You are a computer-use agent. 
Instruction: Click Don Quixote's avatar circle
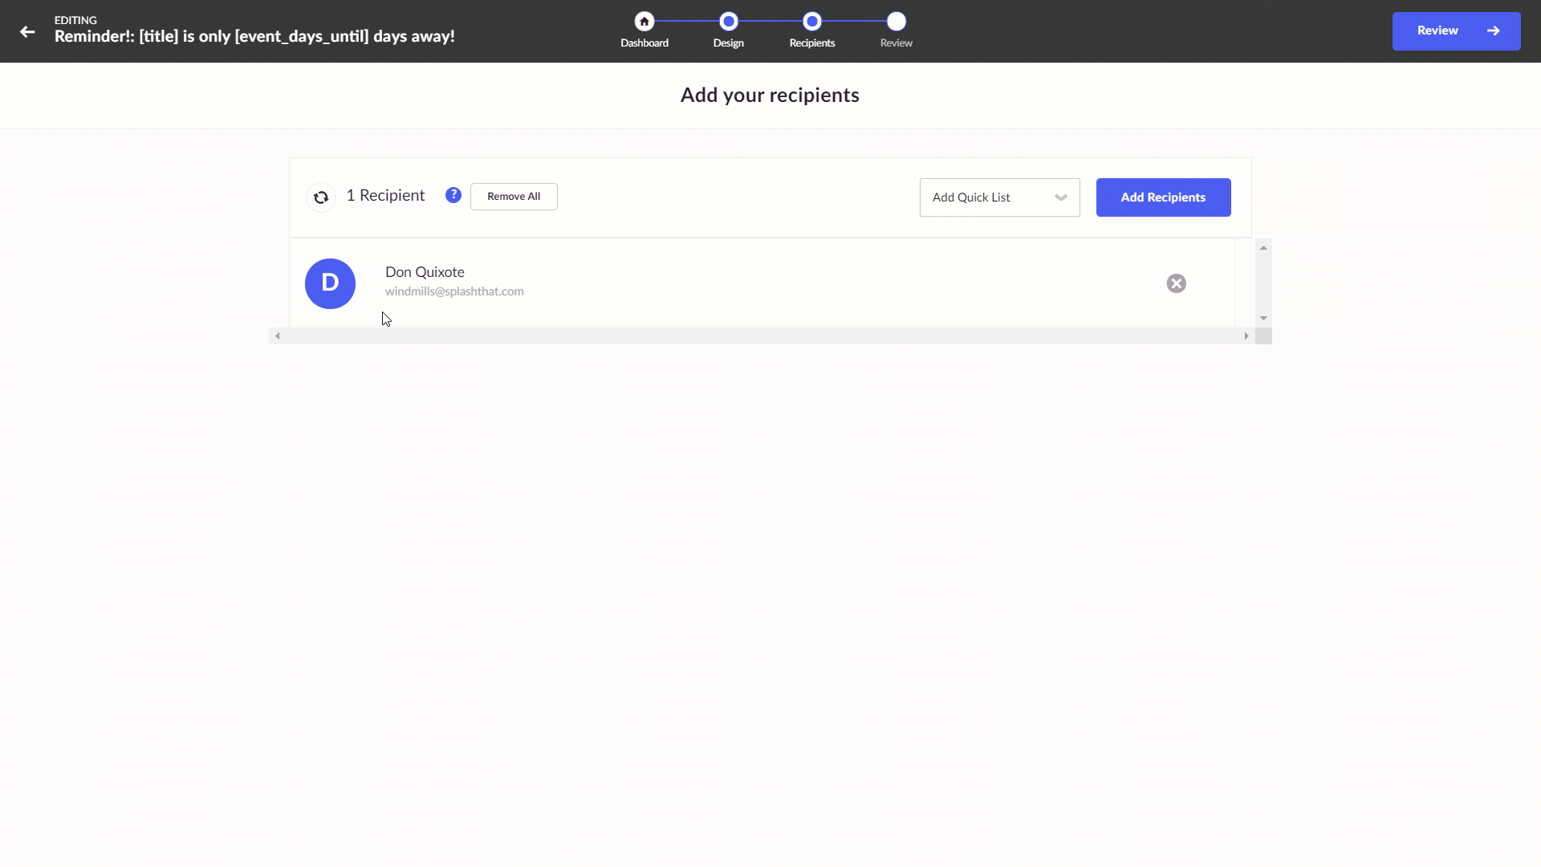(330, 283)
